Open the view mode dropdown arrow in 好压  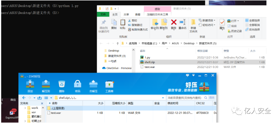pos(51,98)
